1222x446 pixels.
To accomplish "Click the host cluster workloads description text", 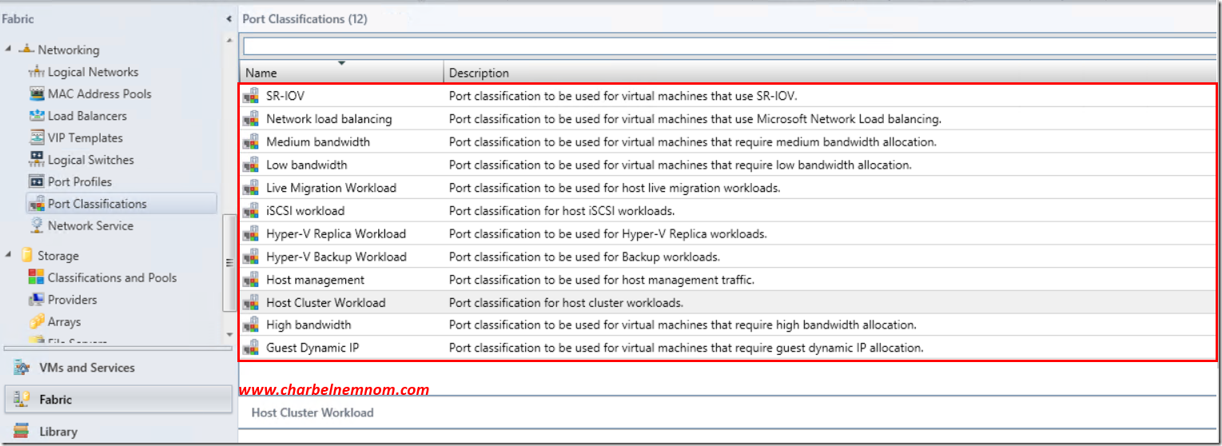I will (566, 303).
